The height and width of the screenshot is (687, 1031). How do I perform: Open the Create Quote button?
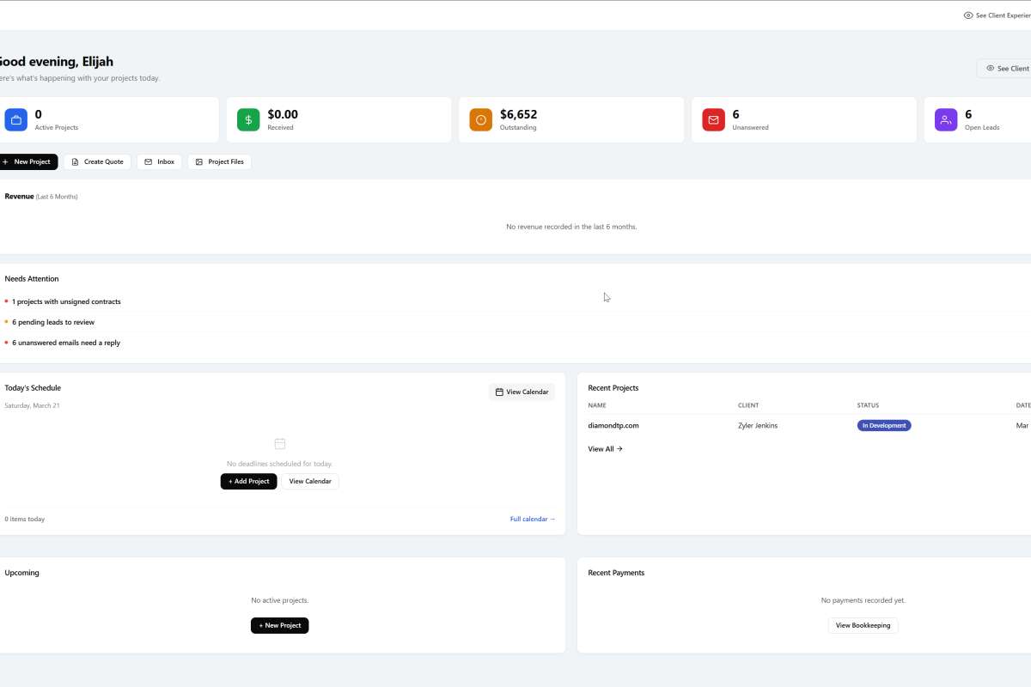point(97,162)
